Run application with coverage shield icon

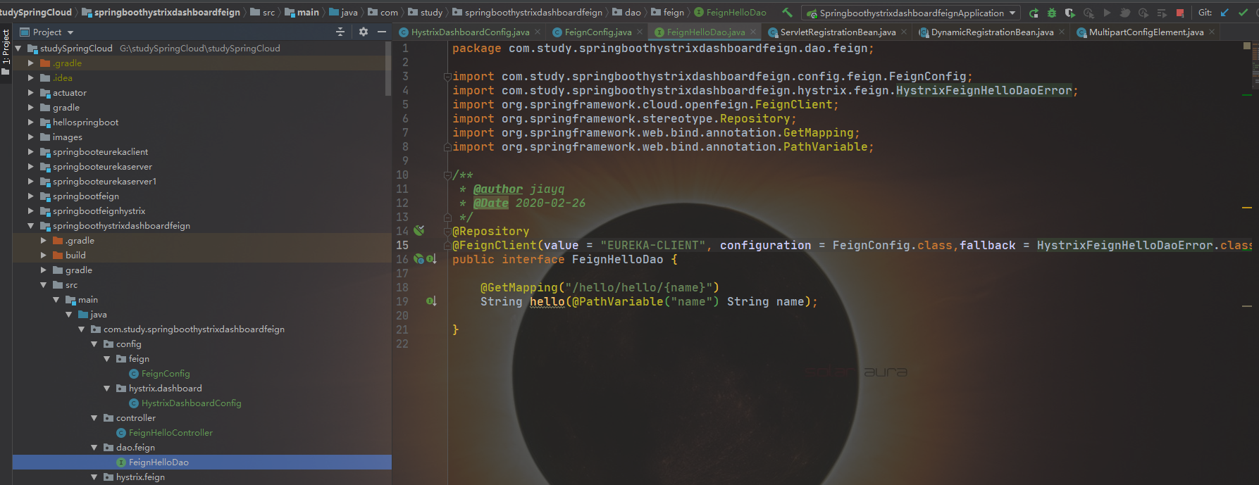(x=1070, y=13)
